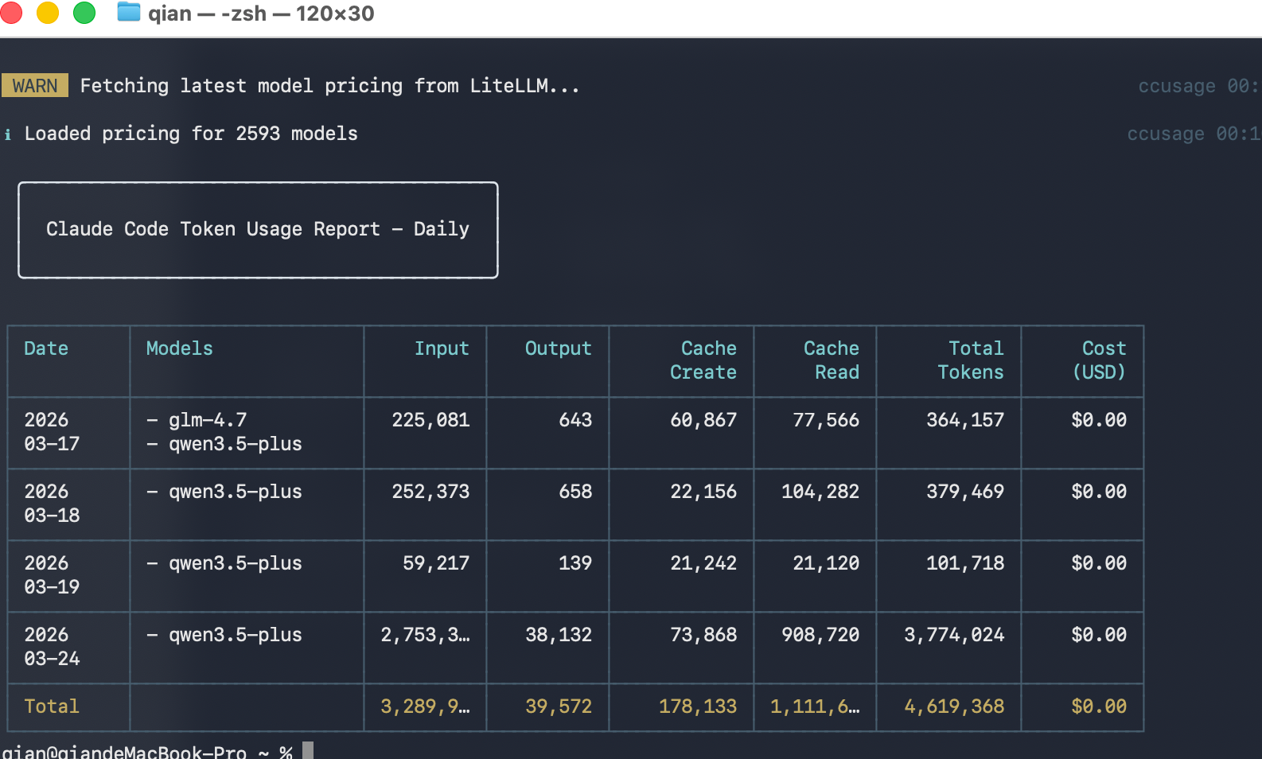The width and height of the screenshot is (1262, 759).
Task: Click the grand total tokens '4,619,368'
Action: click(954, 706)
